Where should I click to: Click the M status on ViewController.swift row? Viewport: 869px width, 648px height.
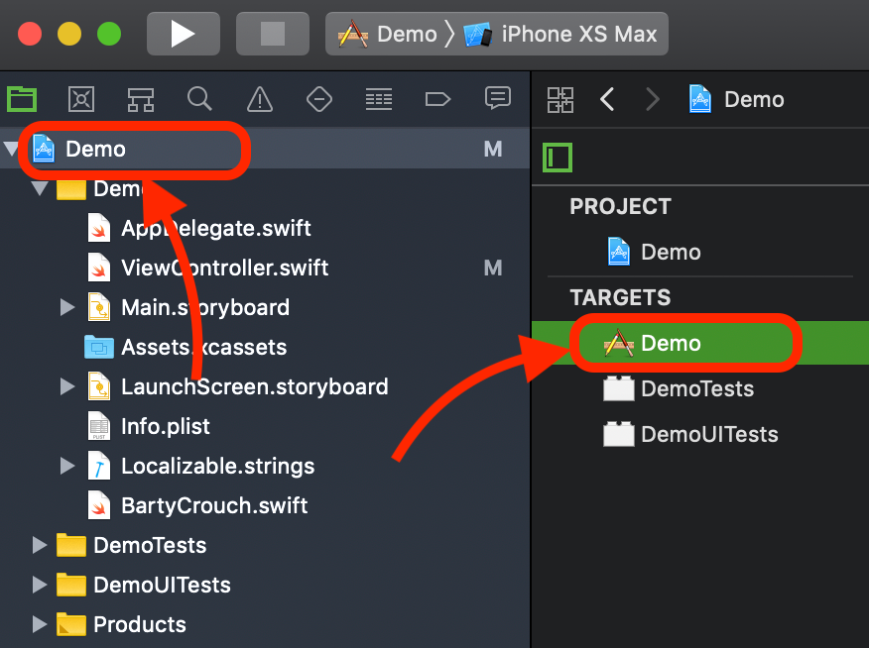[x=493, y=268]
